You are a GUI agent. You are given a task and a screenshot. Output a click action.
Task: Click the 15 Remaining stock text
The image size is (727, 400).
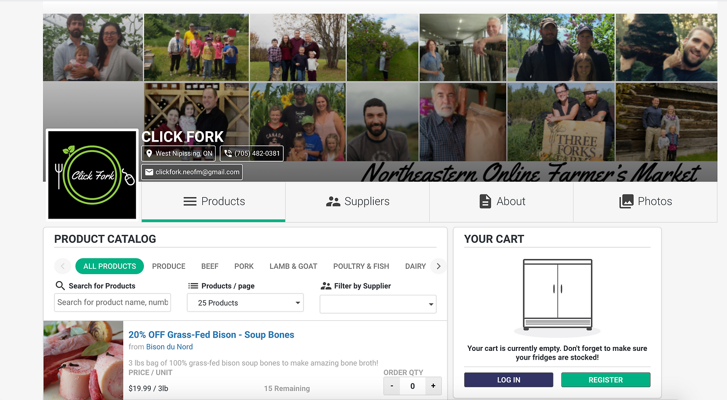coord(287,388)
